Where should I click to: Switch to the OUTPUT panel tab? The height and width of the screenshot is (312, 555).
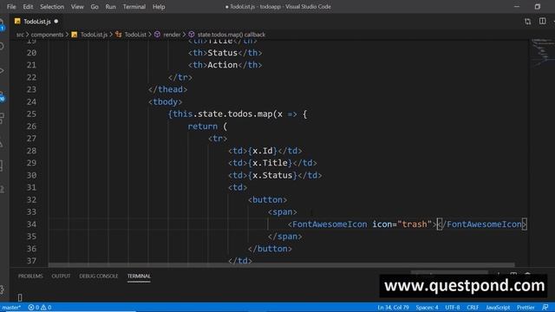[x=61, y=276]
